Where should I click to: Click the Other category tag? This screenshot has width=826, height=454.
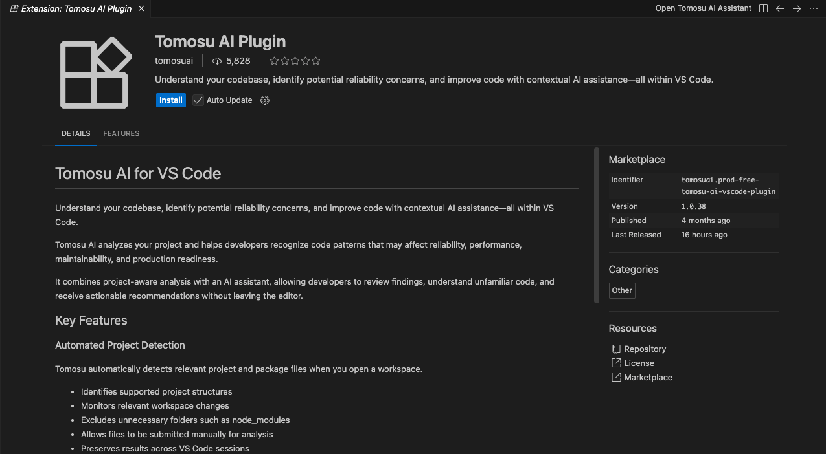(x=622, y=290)
